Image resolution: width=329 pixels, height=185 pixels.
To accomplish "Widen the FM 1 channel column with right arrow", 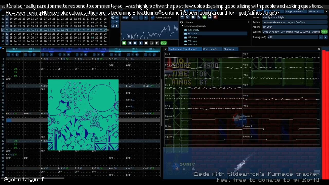I will point(17,55).
